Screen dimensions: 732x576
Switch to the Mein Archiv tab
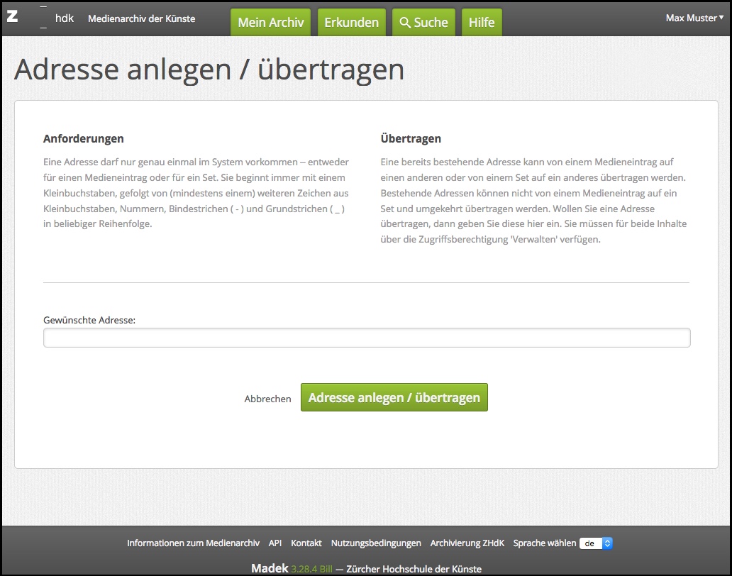(270, 23)
